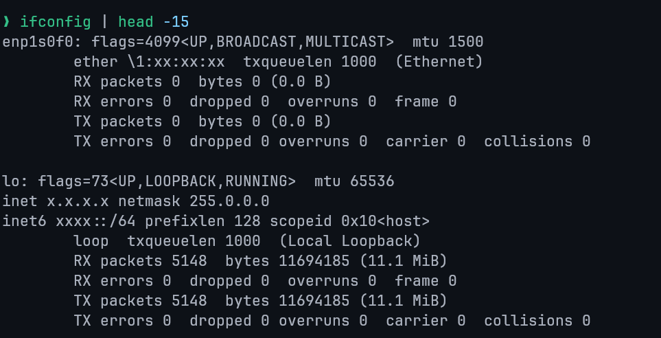Select the enp1s0f0 interface name
The image size is (661, 338).
pyautogui.click(x=38, y=43)
